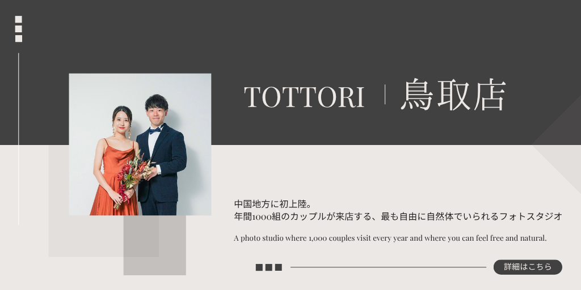This screenshot has width=581, height=290.
Task: Click the top square of the three-square stack
Action: [19, 19]
